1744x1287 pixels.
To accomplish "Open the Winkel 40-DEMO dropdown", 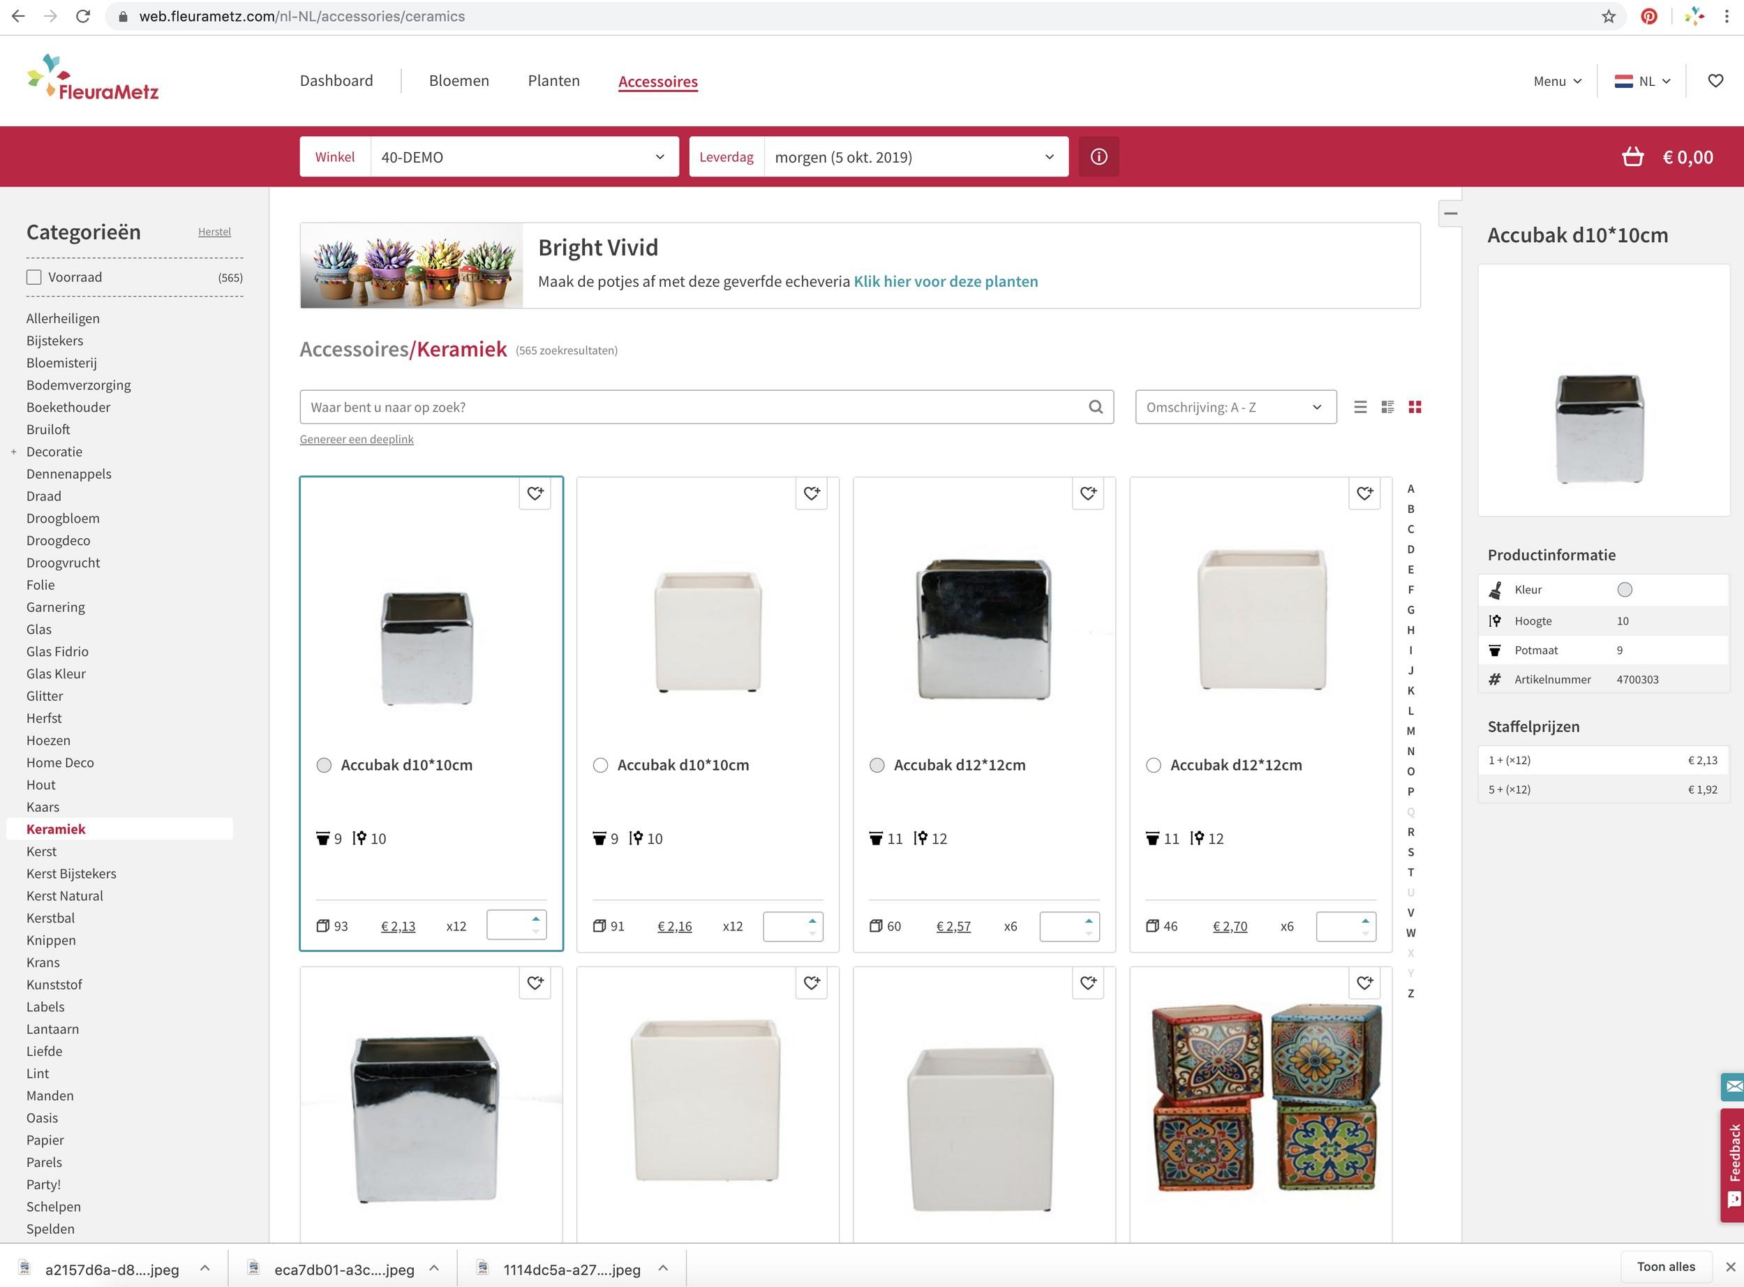I will [x=523, y=156].
